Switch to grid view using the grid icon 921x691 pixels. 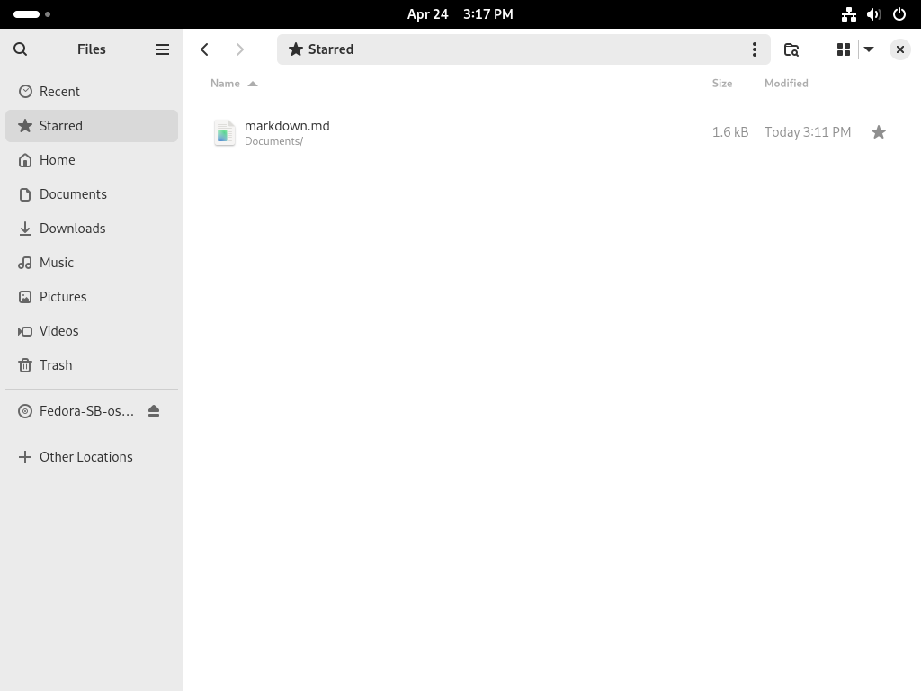coord(844,49)
